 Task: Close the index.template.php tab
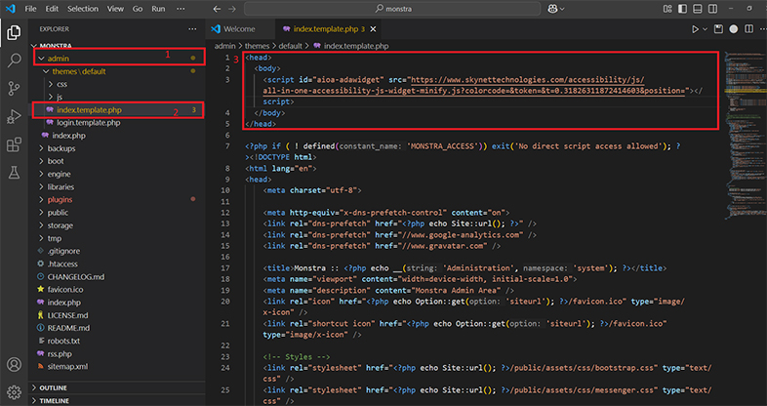coord(373,29)
